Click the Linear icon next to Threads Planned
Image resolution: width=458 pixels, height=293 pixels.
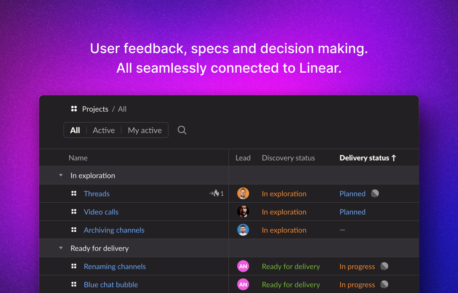(x=375, y=194)
